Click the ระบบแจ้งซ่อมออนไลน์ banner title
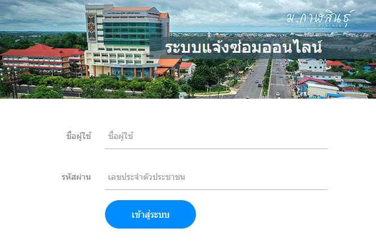This screenshot has width=376, height=241. [x=244, y=47]
